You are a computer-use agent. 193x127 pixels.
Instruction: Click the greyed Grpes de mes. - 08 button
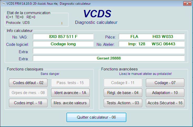(28, 93)
